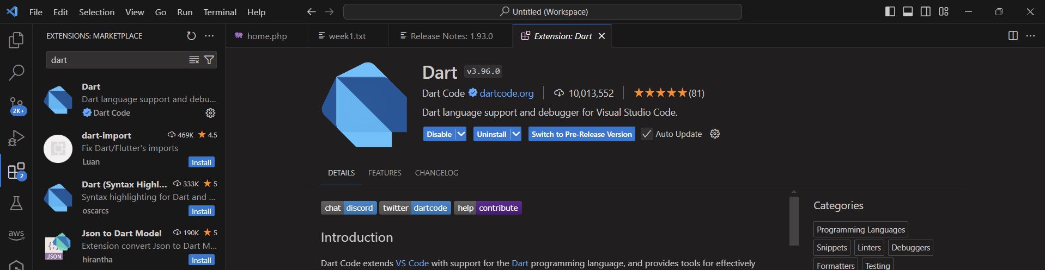
Task: Click the Disable button
Action: [x=439, y=134]
